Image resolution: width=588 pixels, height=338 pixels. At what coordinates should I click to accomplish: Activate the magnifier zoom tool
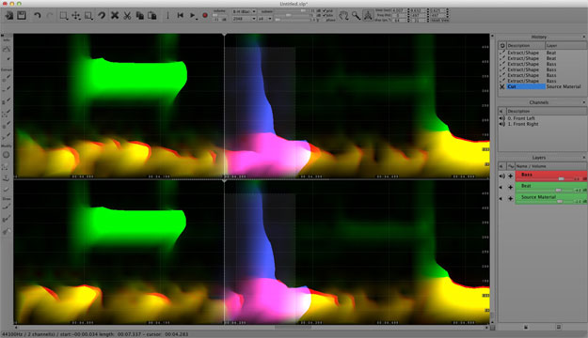356,15
